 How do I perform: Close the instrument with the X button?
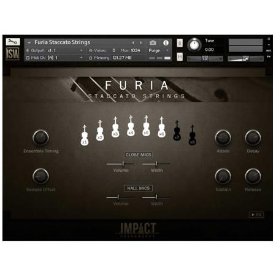pyautogui.click(x=269, y=39)
